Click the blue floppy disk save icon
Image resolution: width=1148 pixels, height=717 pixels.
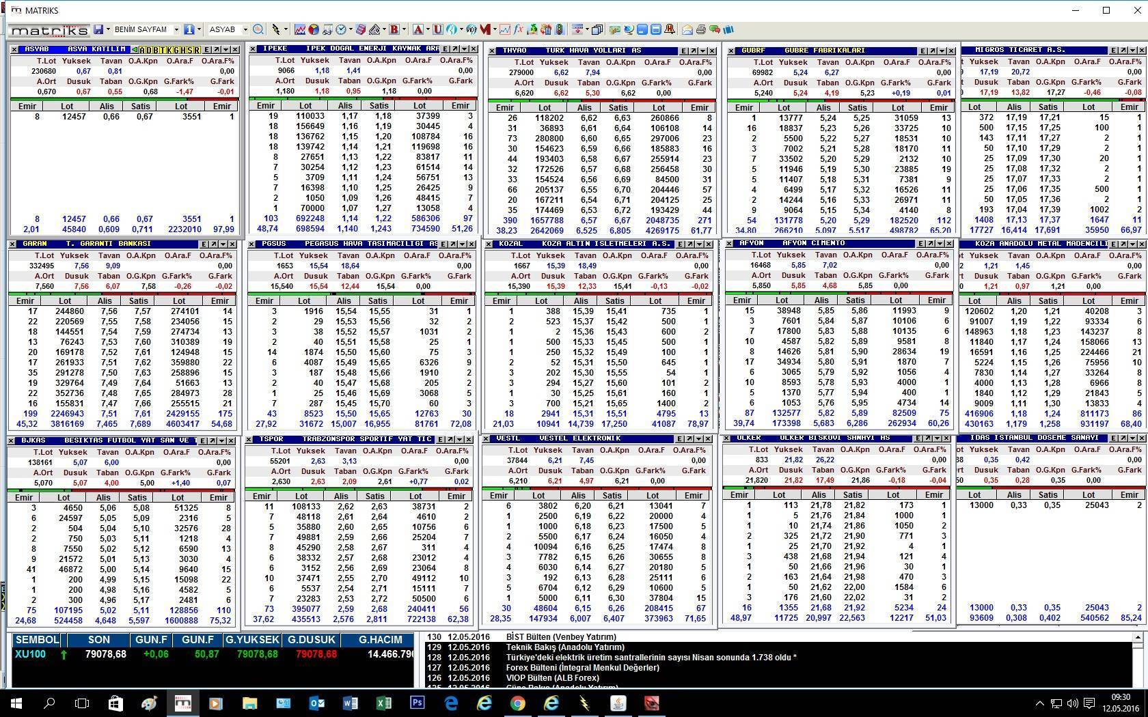99,29
